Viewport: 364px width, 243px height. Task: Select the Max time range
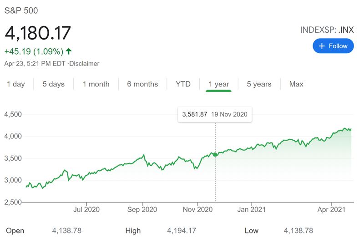[x=296, y=84]
